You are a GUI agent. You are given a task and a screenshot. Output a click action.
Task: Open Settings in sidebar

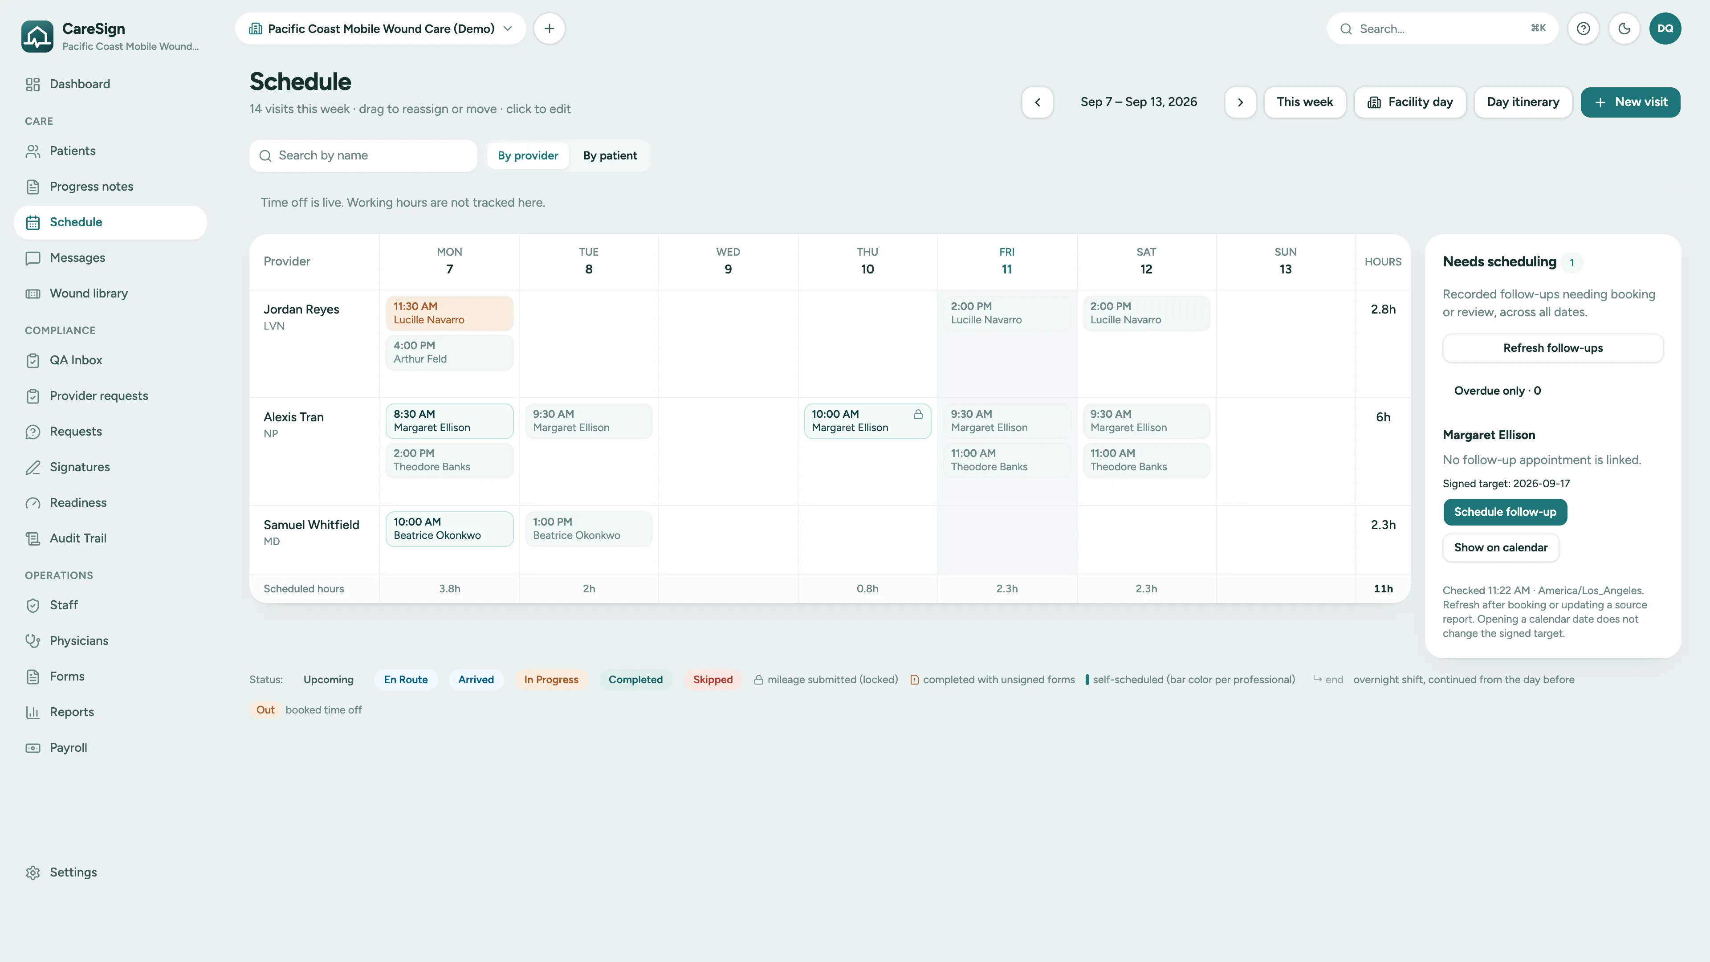tap(110, 872)
